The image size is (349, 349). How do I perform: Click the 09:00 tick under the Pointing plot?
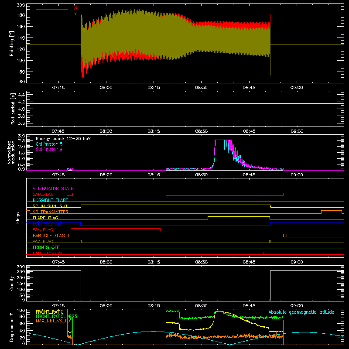pos(297,88)
